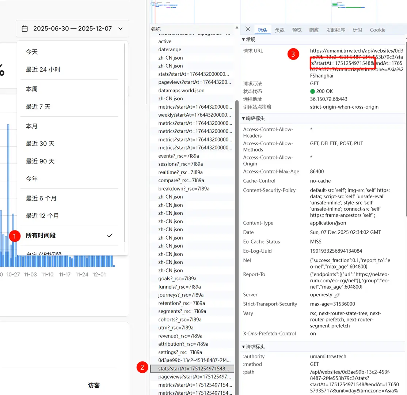Image resolution: width=407 pixels, height=395 pixels.
Task: Select 今天 in the date range menu
Action: point(32,52)
